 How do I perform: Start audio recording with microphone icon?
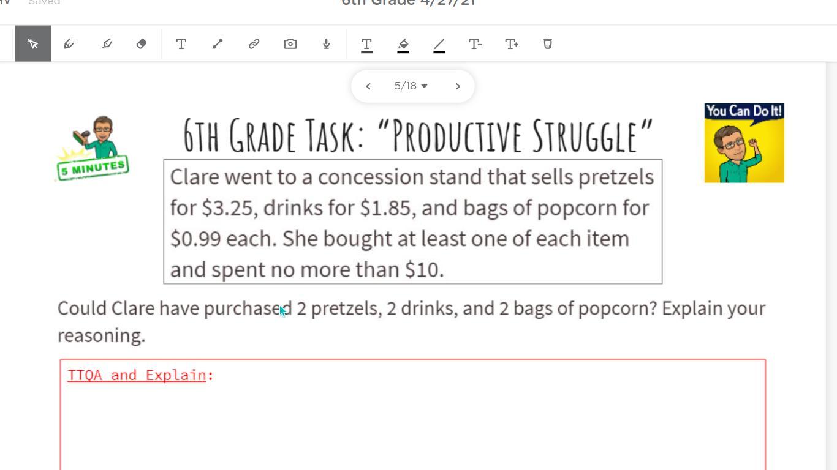pyautogui.click(x=327, y=43)
